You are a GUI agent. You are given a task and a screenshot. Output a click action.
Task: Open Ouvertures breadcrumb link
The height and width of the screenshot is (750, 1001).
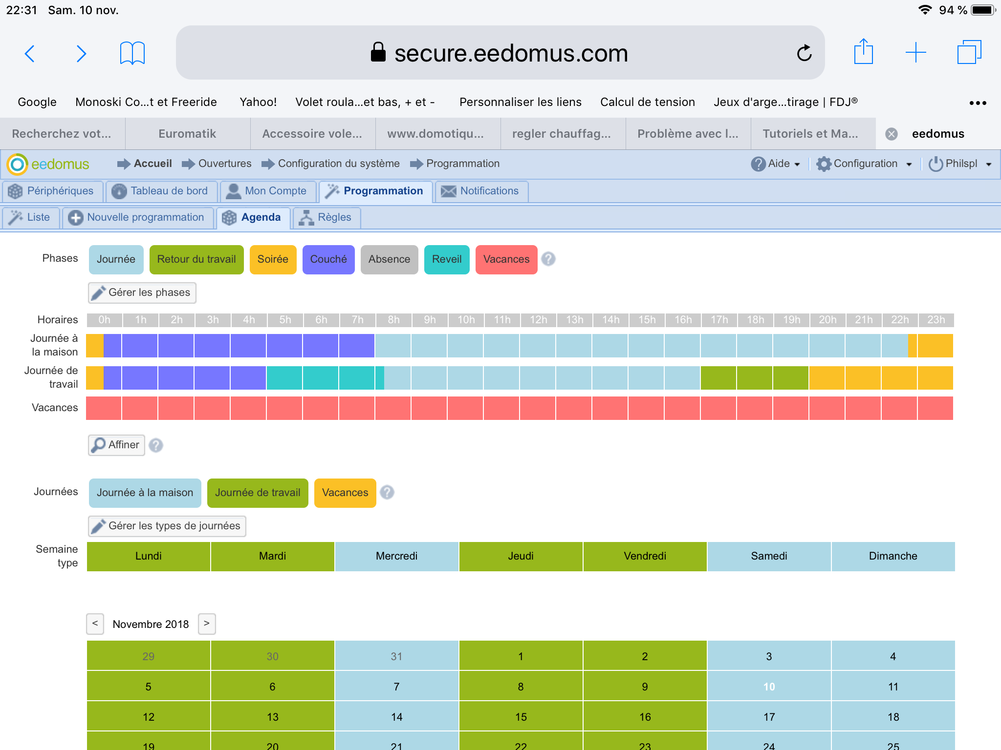pos(225,164)
